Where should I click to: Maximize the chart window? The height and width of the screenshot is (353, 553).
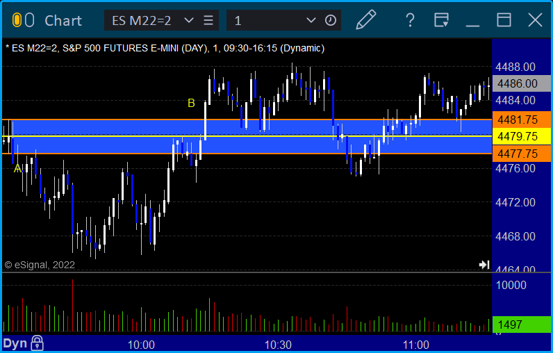pyautogui.click(x=504, y=20)
